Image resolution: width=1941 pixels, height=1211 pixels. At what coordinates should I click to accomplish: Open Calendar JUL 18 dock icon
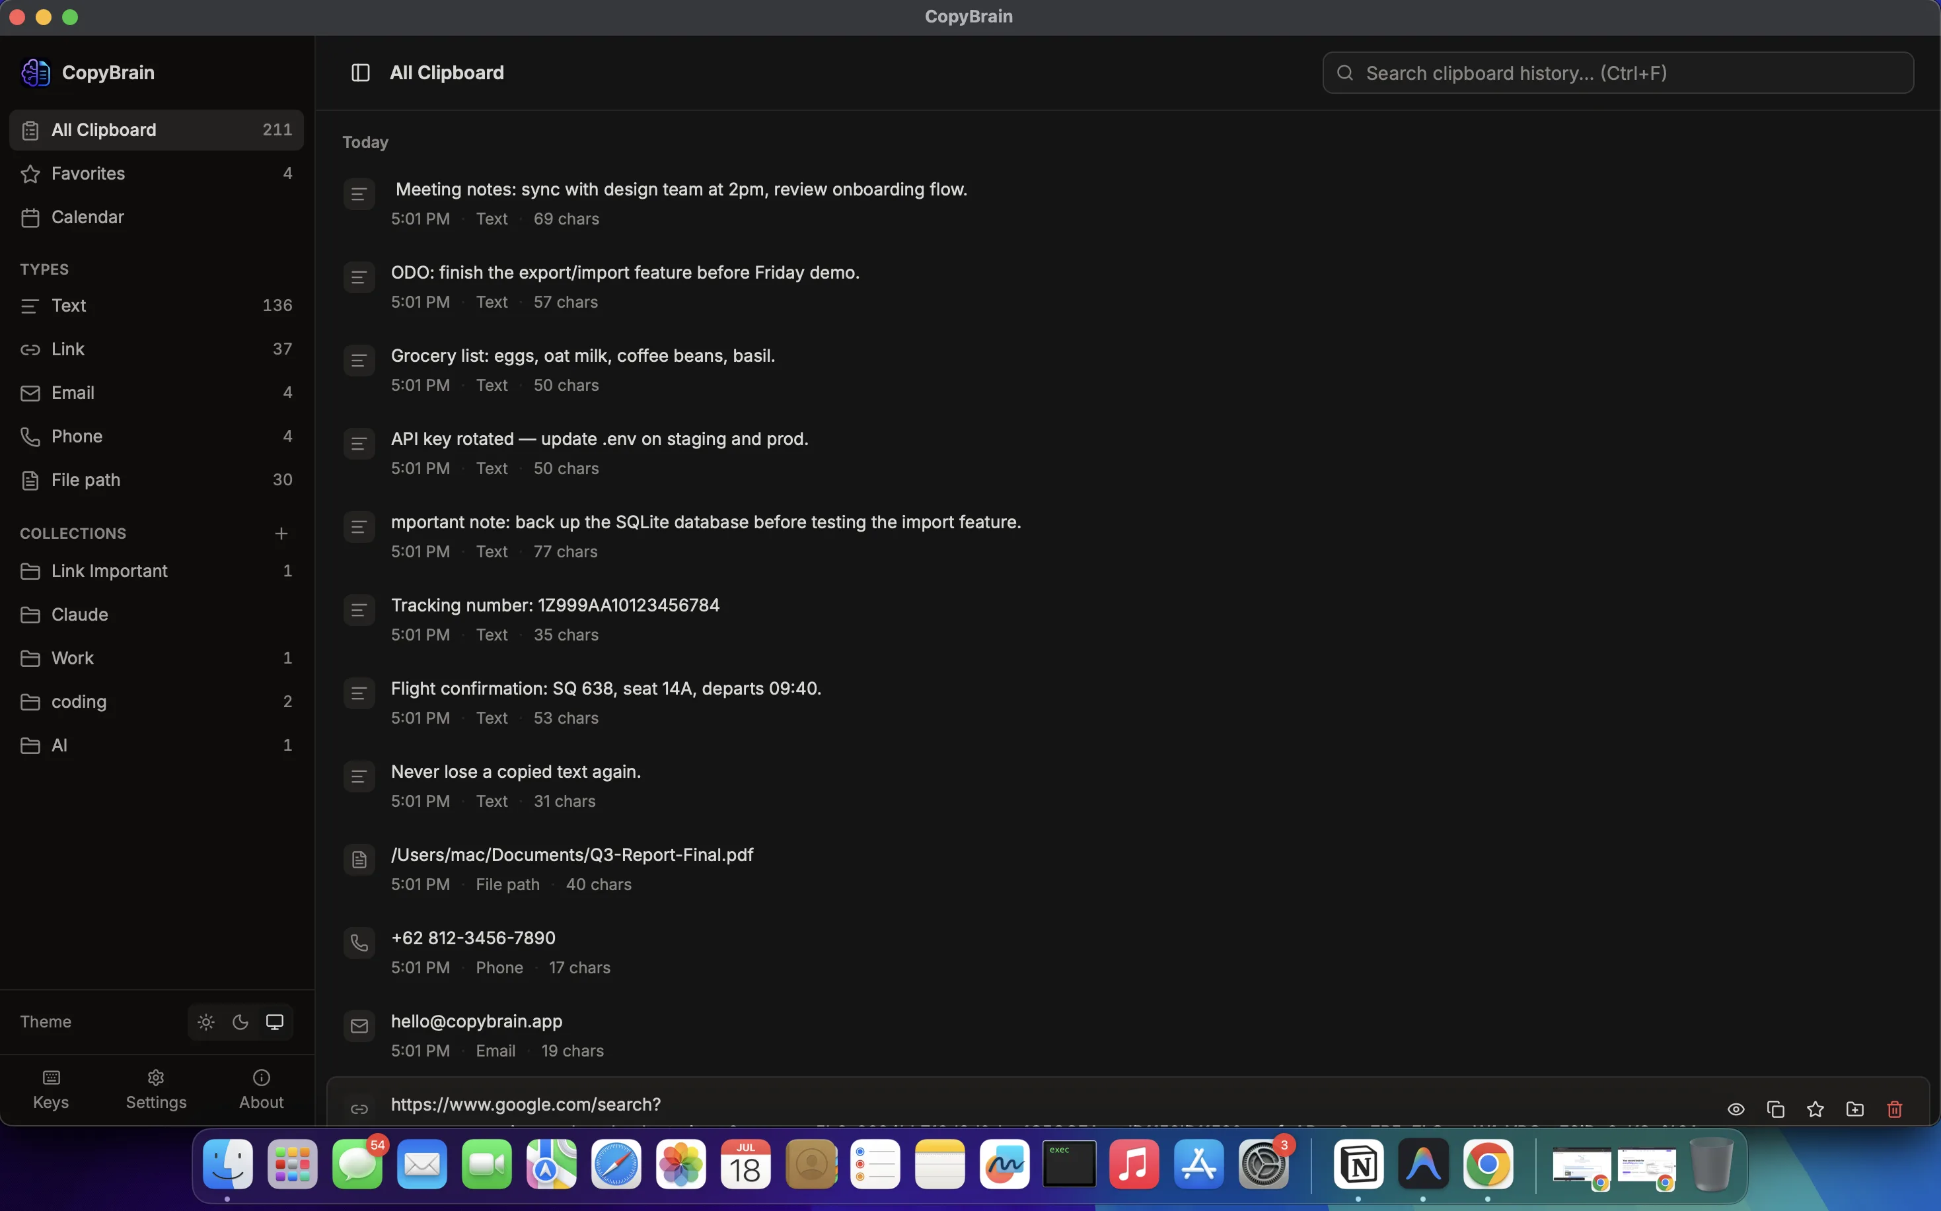coord(745,1165)
